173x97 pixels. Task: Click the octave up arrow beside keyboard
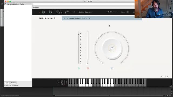tap(58, 81)
